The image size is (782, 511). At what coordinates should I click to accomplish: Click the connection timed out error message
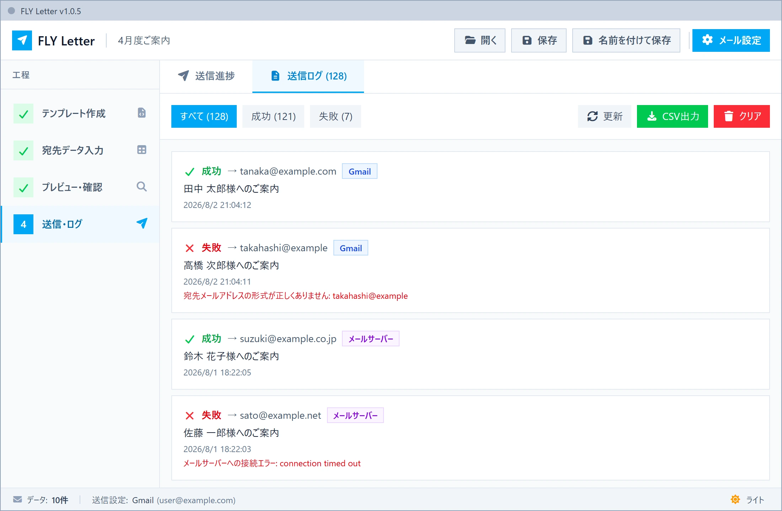(x=272, y=463)
